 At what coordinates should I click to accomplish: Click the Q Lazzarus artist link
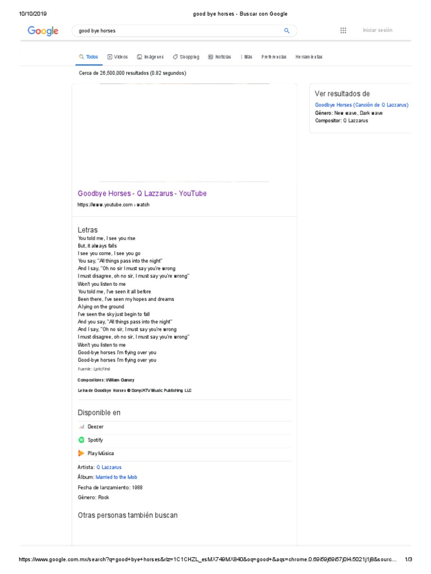pyautogui.click(x=109, y=467)
